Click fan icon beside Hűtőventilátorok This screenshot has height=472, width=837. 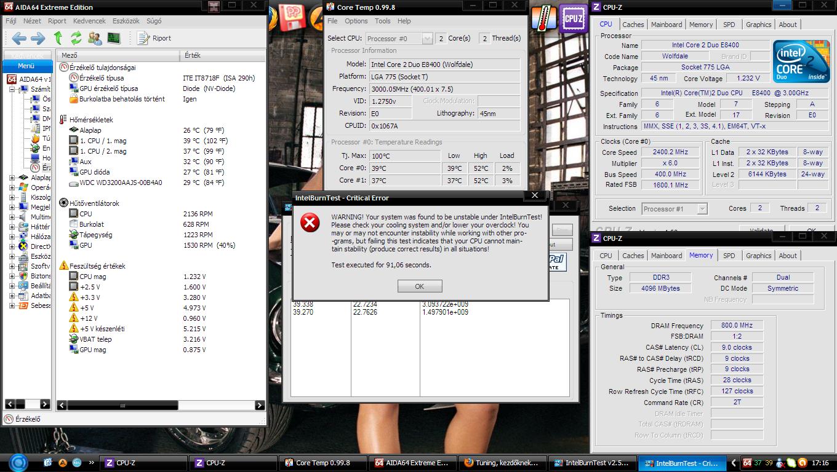pyautogui.click(x=63, y=203)
